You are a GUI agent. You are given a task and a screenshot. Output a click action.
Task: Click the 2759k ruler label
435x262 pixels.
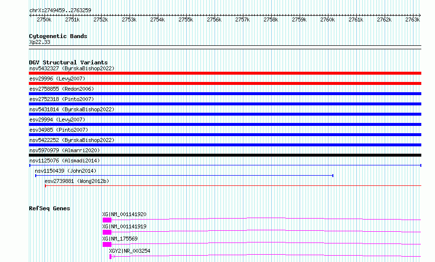point(299,20)
